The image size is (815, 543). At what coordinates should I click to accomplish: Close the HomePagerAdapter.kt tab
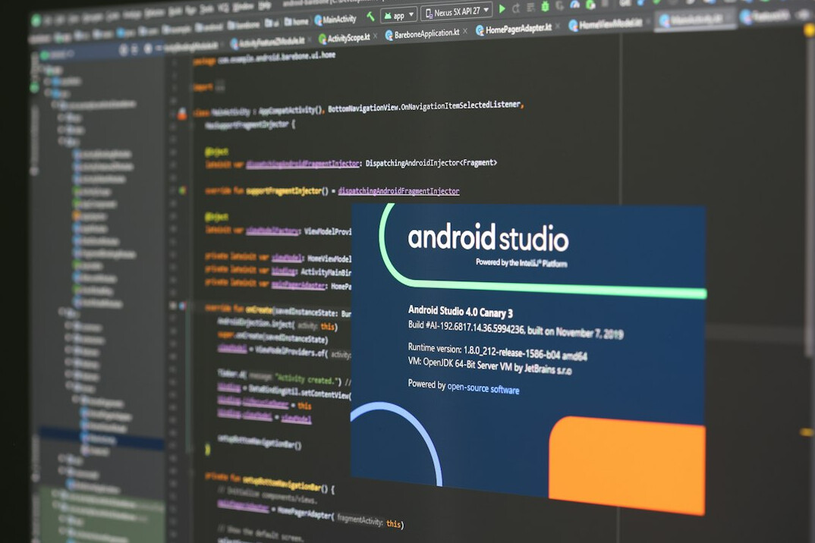[557, 26]
